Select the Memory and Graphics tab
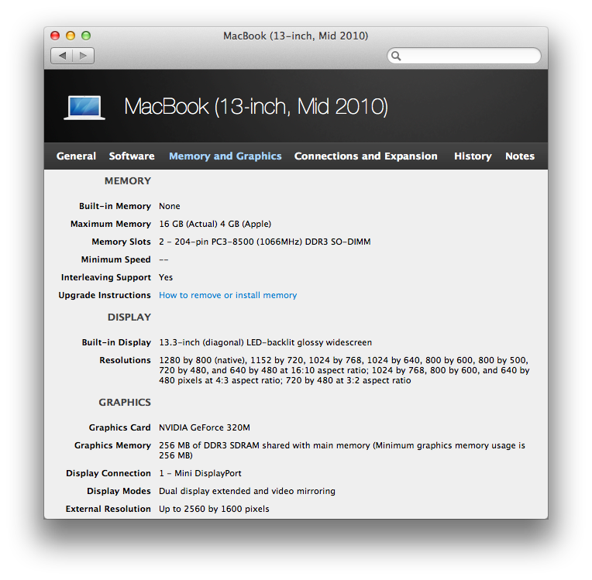Viewport: 592px width, 580px height. click(225, 156)
